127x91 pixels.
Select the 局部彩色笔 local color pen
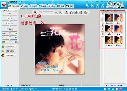(9, 47)
